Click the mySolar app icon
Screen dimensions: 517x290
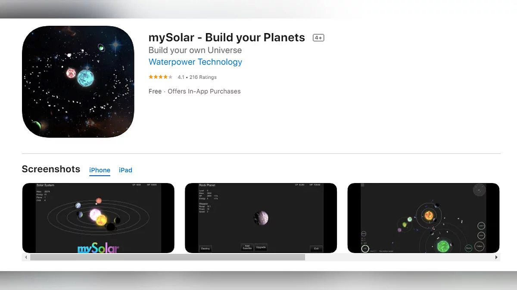click(x=78, y=82)
